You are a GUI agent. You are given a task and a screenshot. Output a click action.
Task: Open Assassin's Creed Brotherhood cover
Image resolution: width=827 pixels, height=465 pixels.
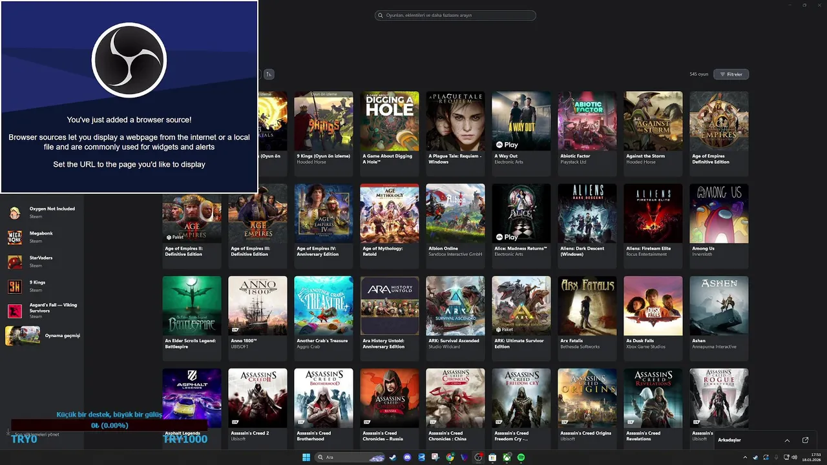click(x=324, y=398)
